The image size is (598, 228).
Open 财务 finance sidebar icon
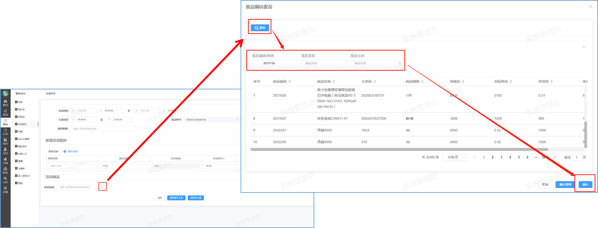pos(5,170)
